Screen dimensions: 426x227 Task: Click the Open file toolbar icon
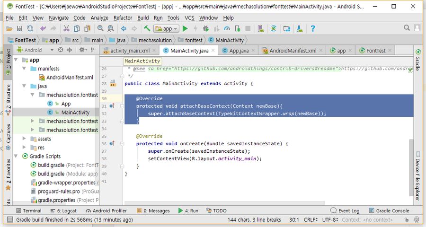tap(9, 28)
